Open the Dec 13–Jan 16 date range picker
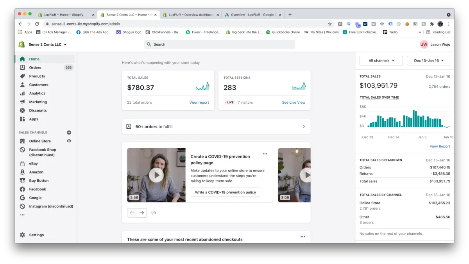Viewport: 469px width, 264px height. coord(428,60)
